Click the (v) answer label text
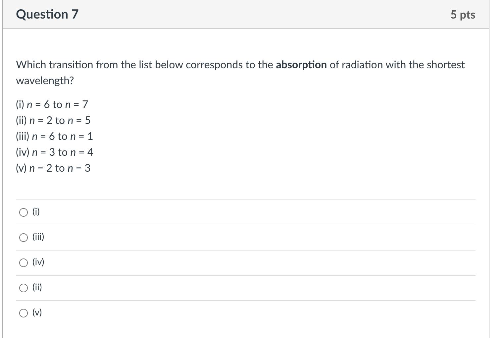Viewport: 504px width, 338px height. (x=37, y=312)
